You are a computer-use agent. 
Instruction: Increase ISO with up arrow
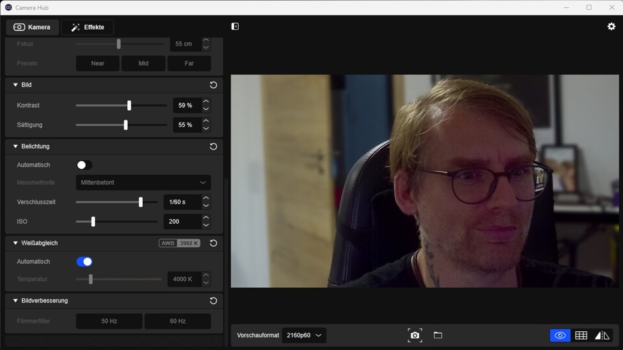(206, 218)
